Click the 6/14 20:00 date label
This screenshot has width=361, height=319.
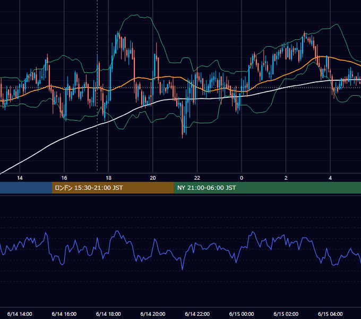(x=153, y=314)
